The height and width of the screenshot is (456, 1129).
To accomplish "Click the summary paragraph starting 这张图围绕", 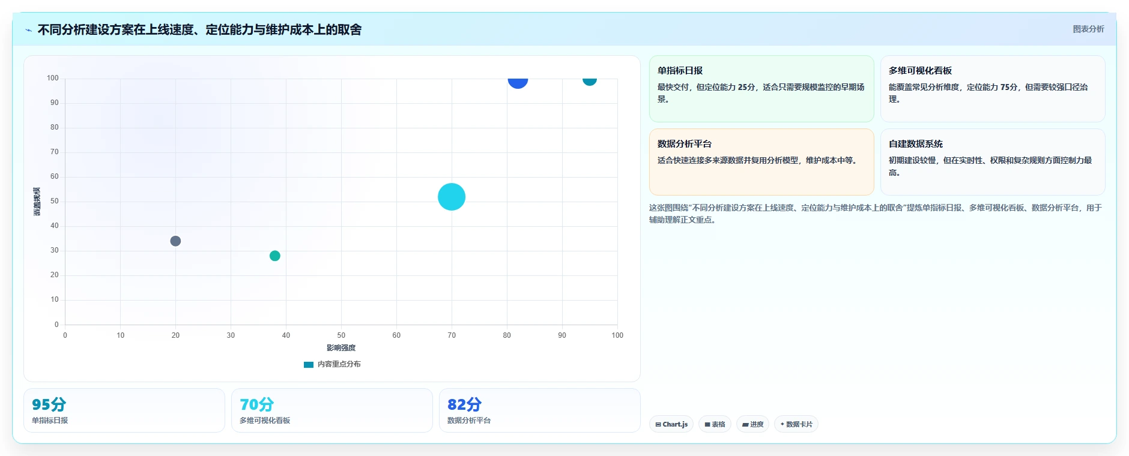I will point(876,214).
